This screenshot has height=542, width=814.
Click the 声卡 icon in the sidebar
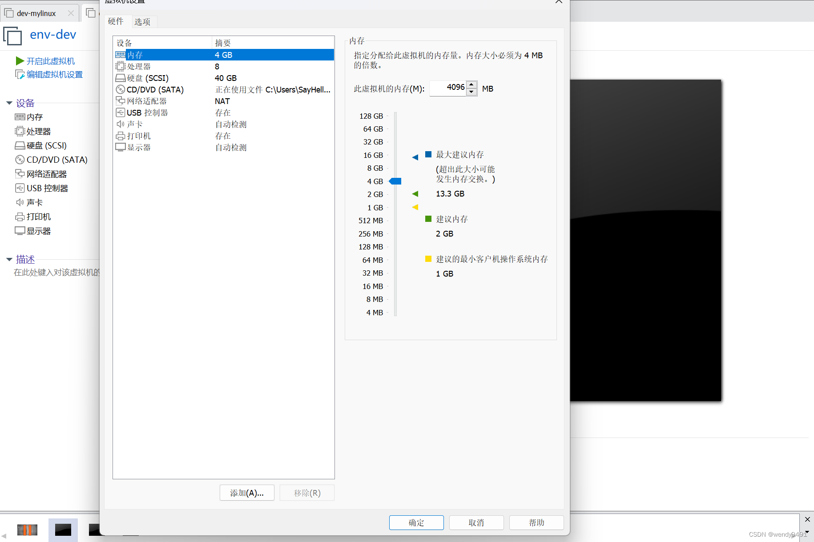click(20, 202)
